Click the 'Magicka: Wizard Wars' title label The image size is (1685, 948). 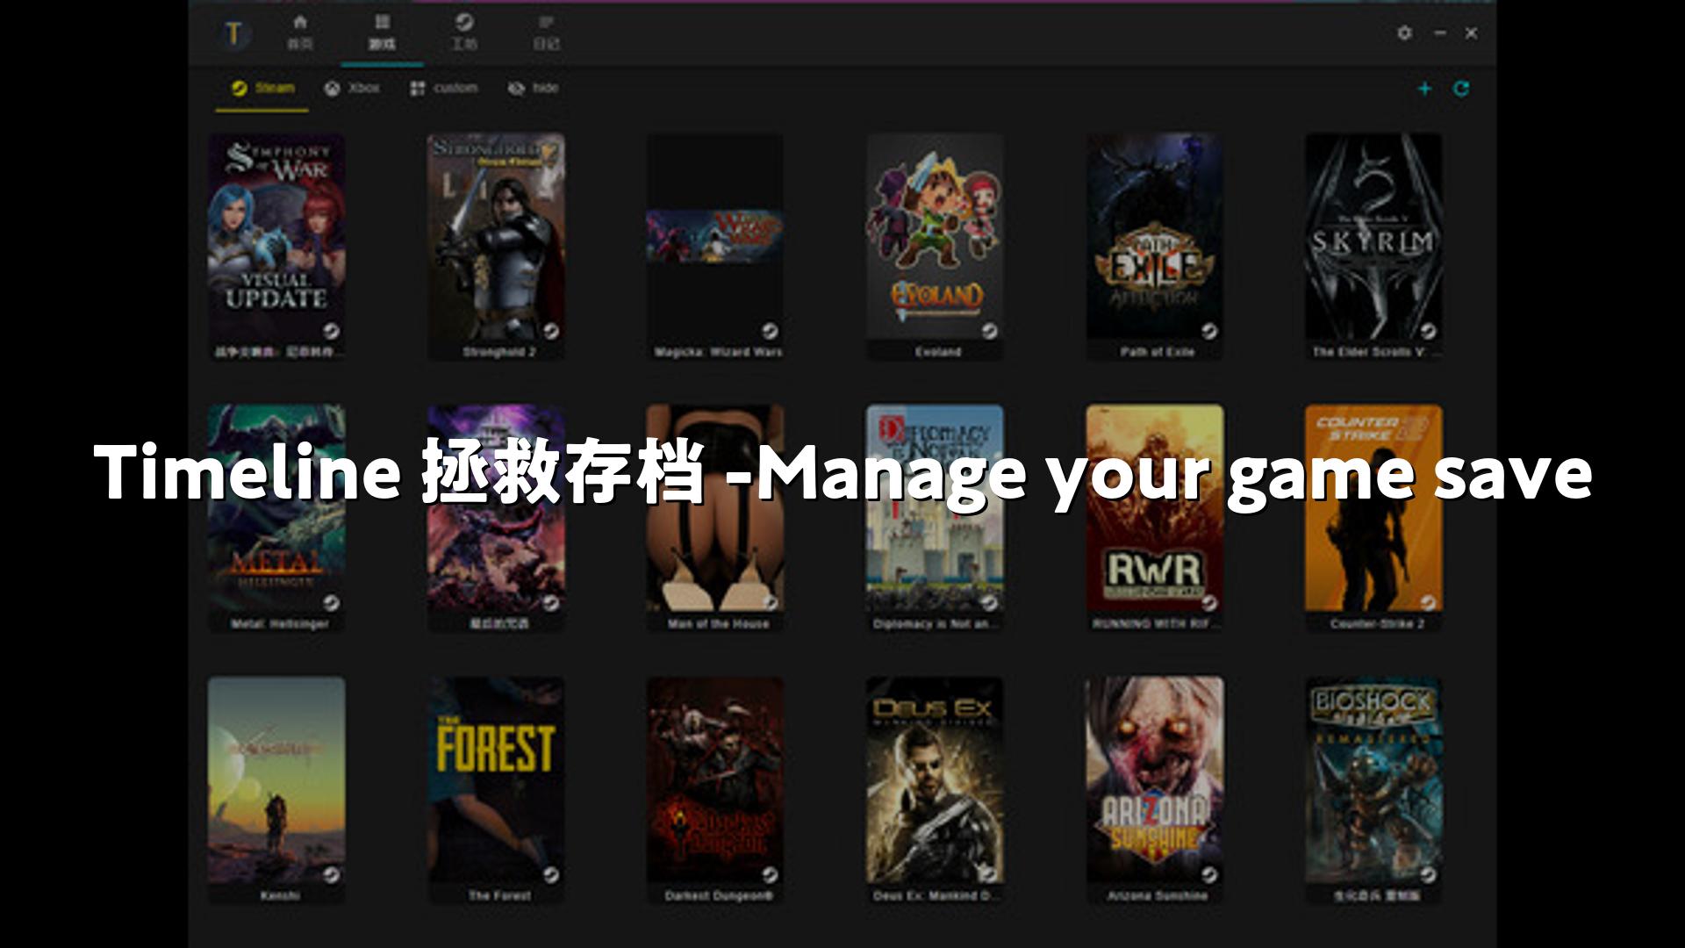pos(718,352)
